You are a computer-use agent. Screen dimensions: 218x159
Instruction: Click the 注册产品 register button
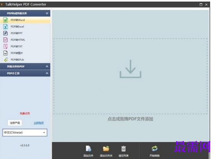(x=15, y=123)
